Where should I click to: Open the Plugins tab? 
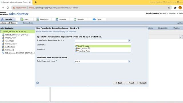pos(176,28)
